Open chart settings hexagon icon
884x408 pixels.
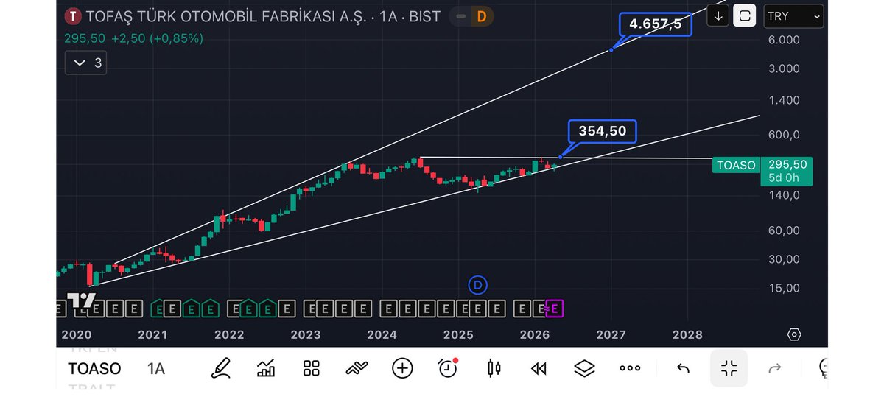click(x=794, y=334)
